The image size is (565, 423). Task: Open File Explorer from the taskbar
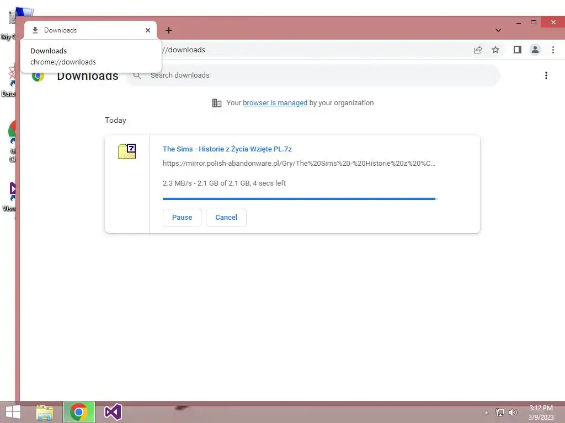45,412
